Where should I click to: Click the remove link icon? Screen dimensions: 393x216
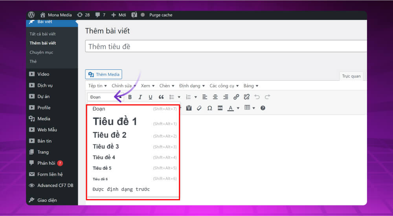[247, 97]
